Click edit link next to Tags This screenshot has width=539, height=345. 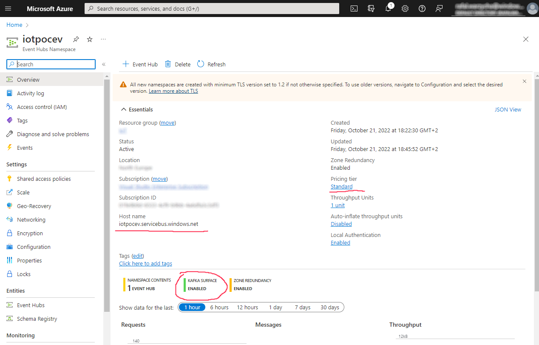pos(138,256)
